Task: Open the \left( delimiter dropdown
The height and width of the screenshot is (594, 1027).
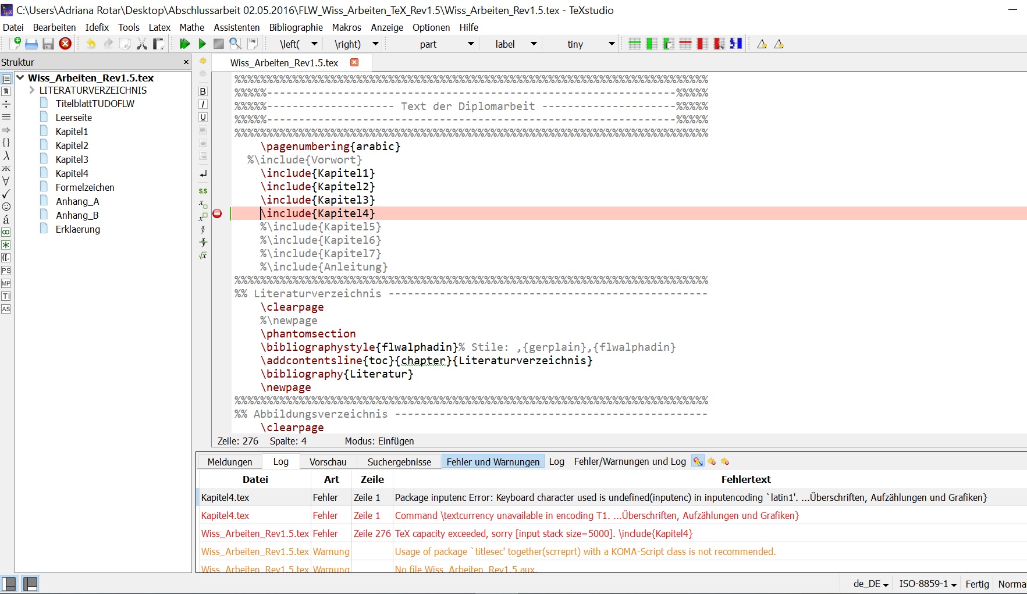Action: tap(315, 44)
